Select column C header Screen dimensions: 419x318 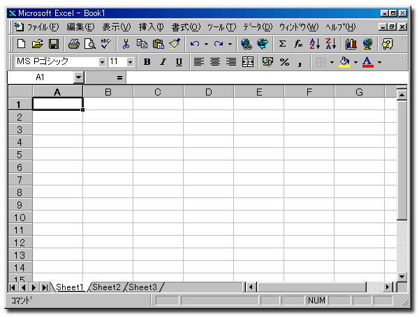tap(158, 92)
